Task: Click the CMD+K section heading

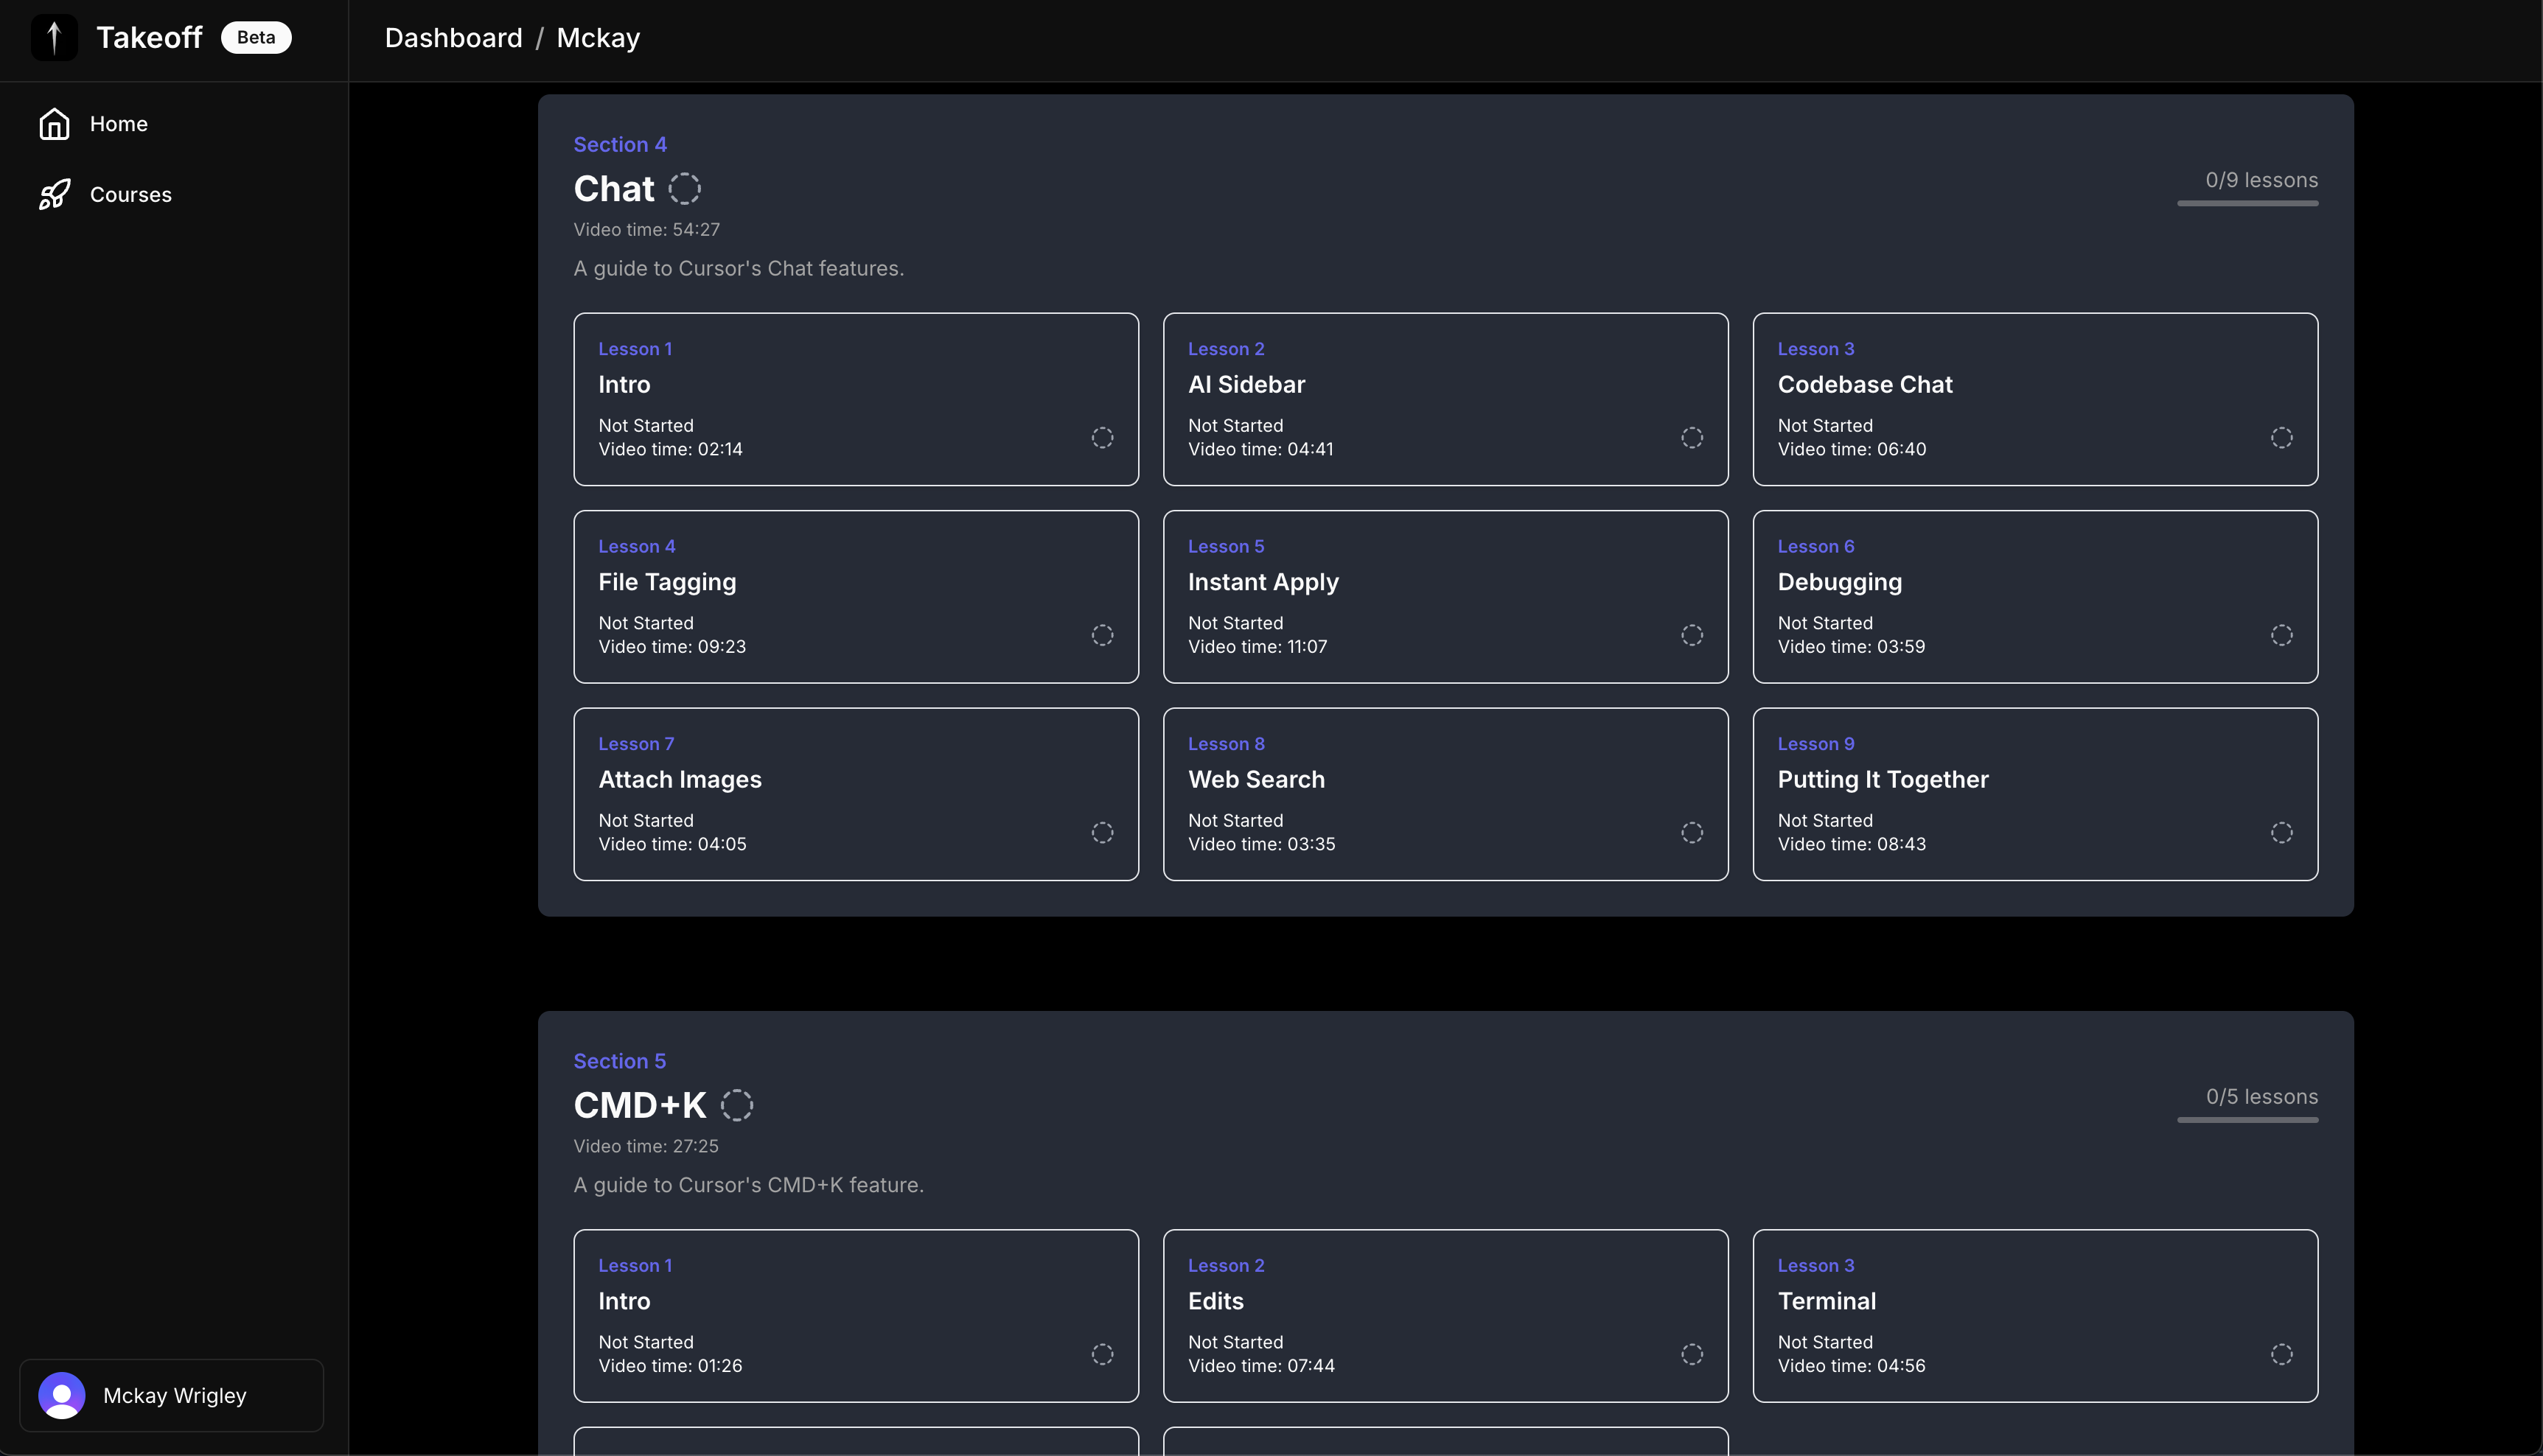Action: (x=641, y=1105)
